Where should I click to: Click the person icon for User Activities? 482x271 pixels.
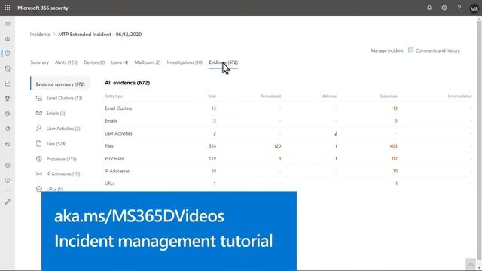pos(38,128)
